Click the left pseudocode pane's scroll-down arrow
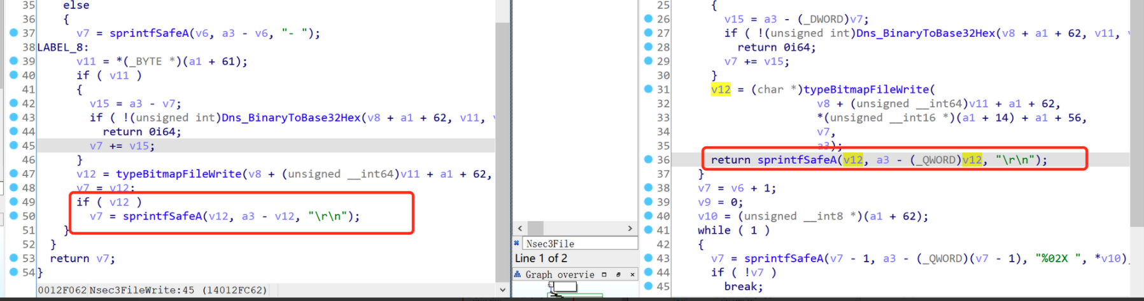This screenshot has height=301, width=1144. click(503, 290)
